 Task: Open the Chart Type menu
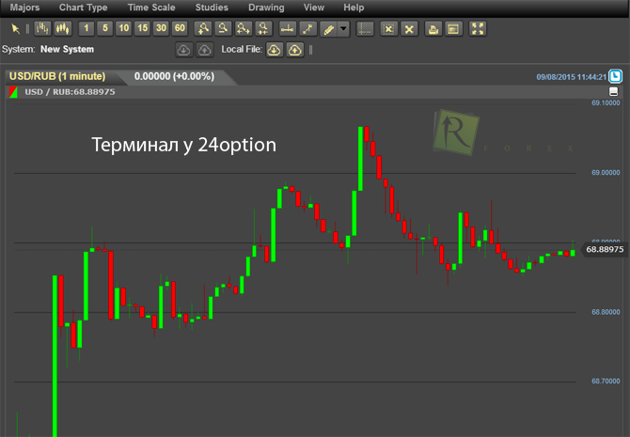pos(83,8)
